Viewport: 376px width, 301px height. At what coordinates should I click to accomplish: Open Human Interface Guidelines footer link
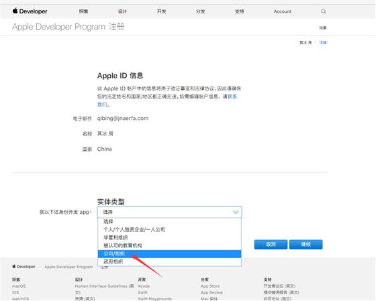[105, 289]
